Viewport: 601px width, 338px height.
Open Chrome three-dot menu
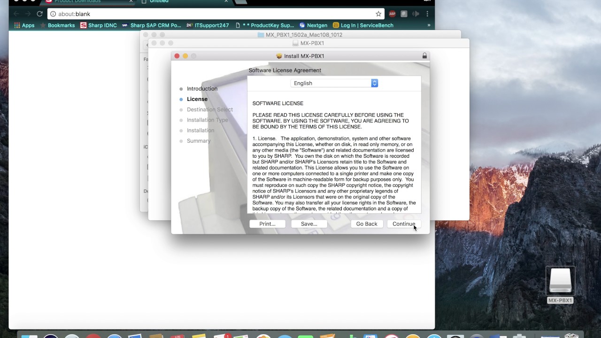tap(427, 14)
